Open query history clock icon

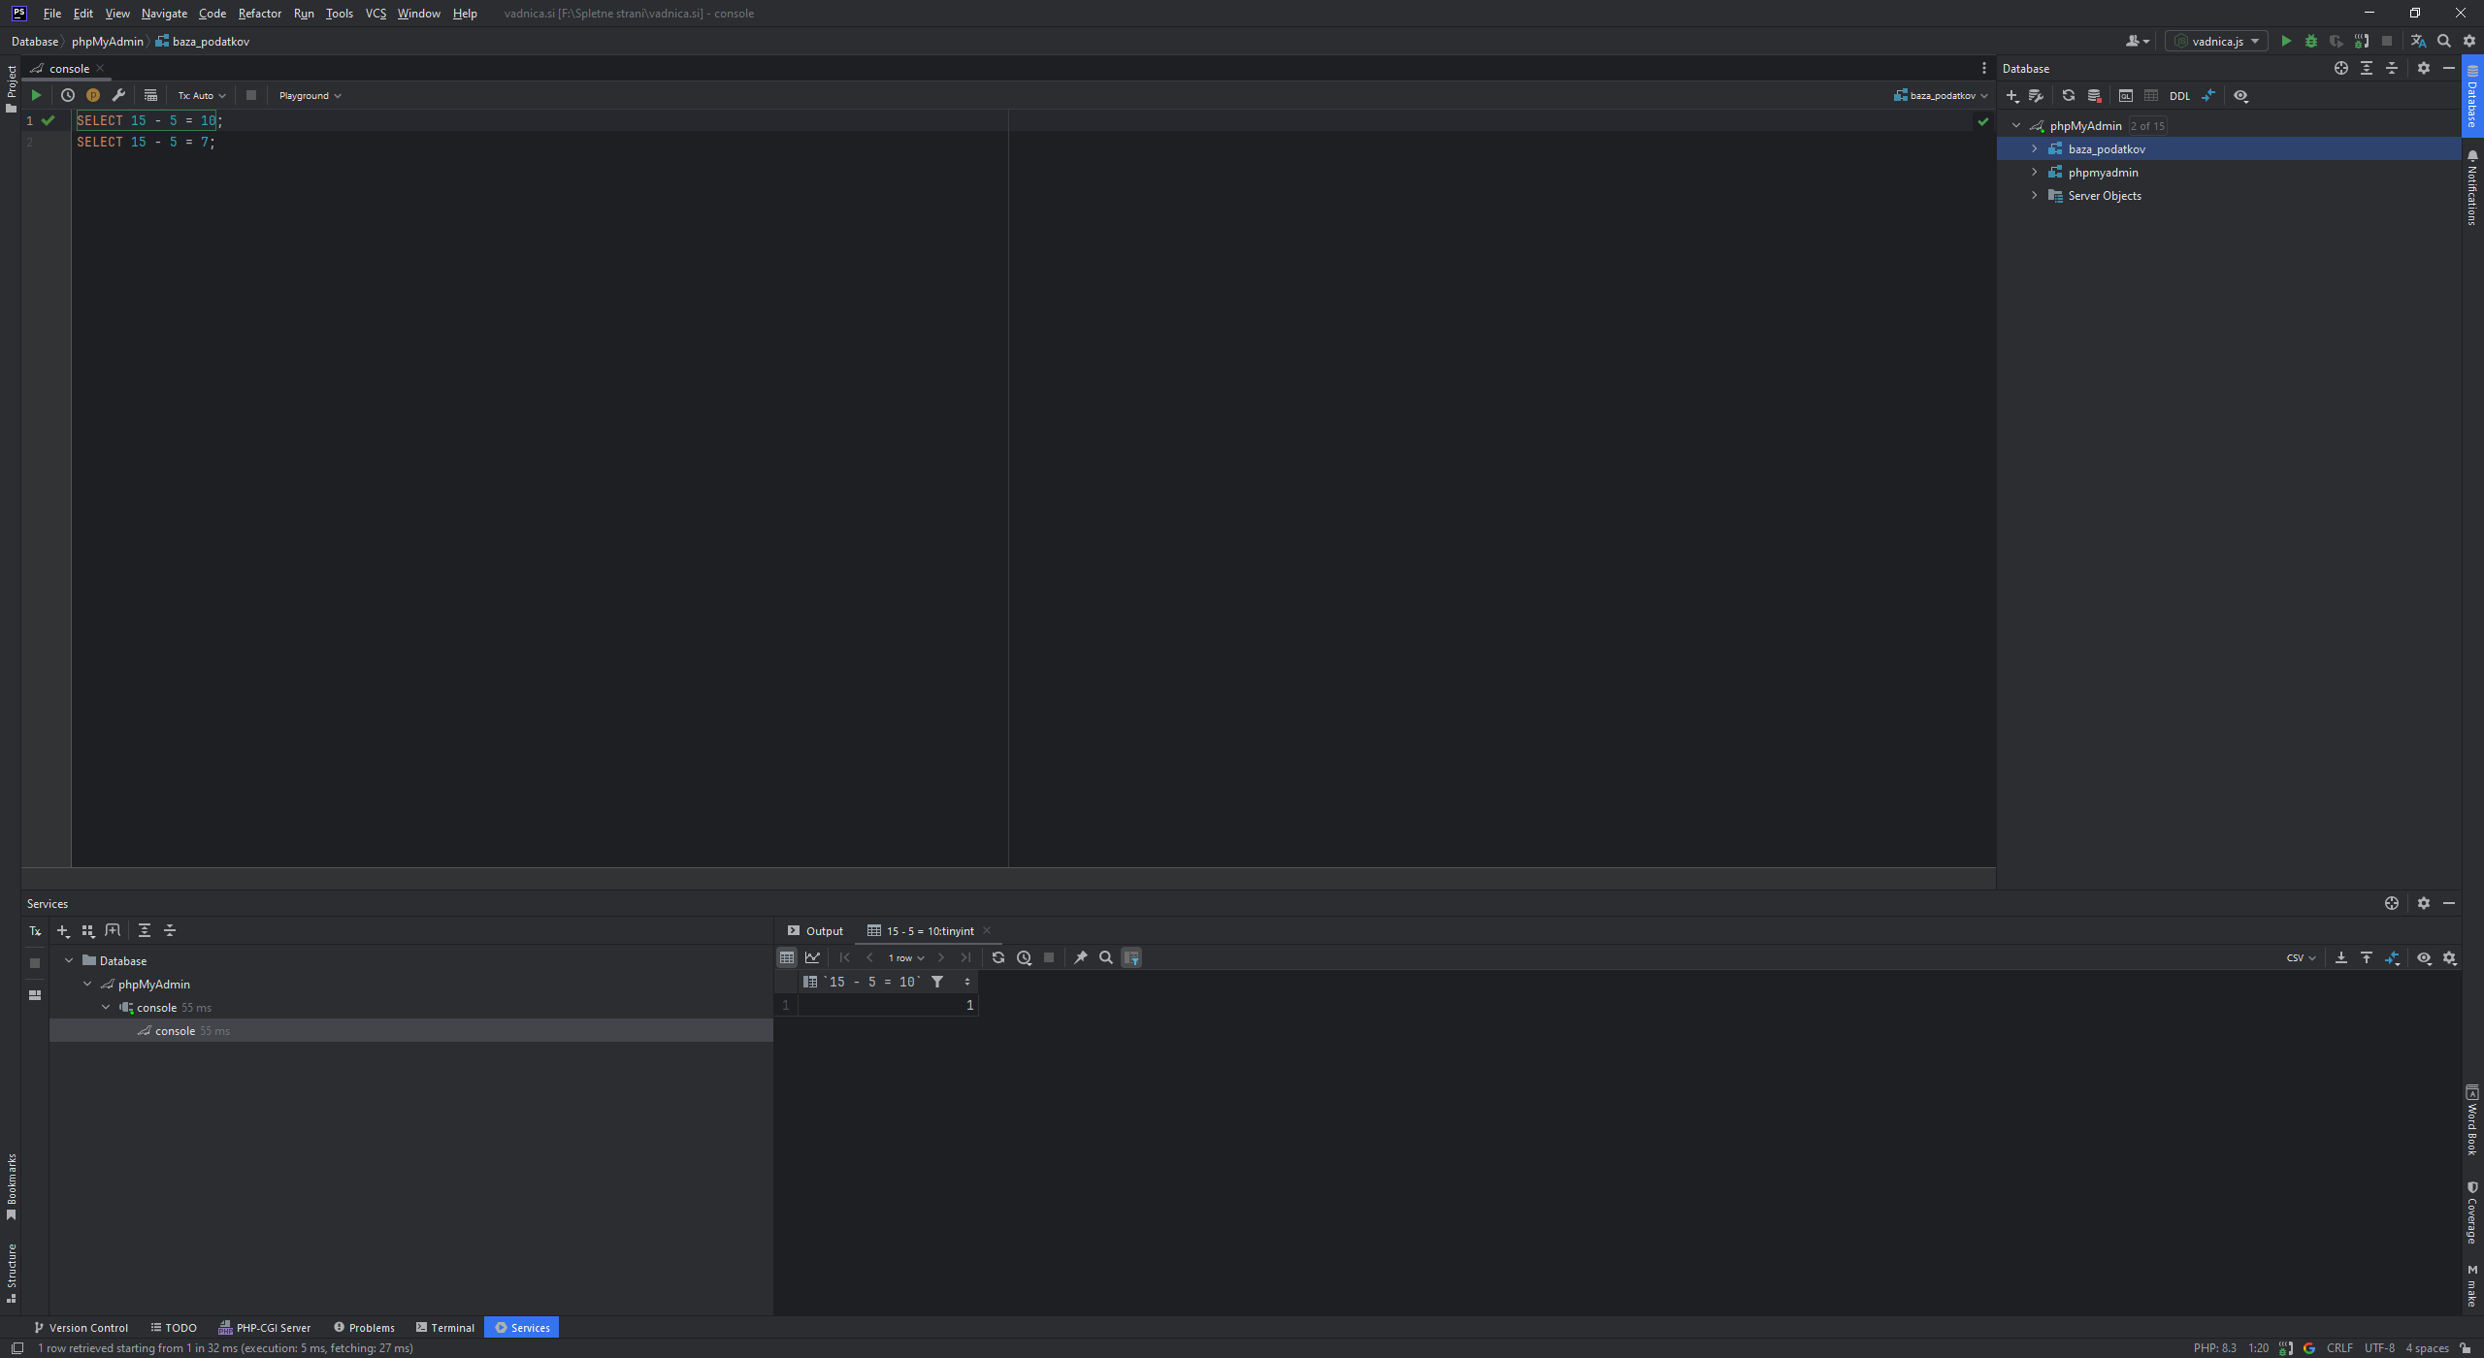[68, 95]
